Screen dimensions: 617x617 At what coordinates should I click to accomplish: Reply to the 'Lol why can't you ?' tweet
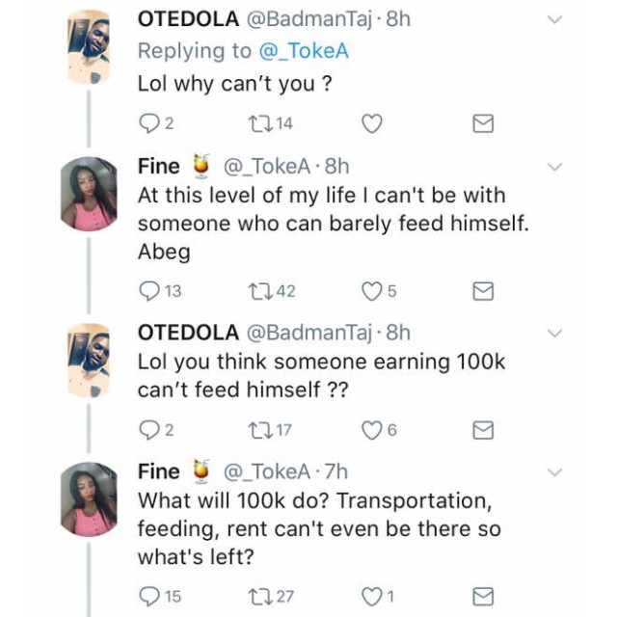click(x=148, y=123)
